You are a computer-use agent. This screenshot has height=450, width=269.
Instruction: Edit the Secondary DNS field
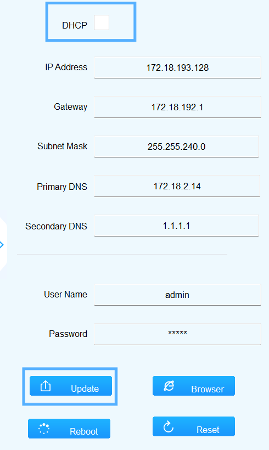coord(177,226)
